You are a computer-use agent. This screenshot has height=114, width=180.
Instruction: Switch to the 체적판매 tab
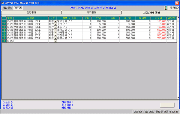click(91, 12)
